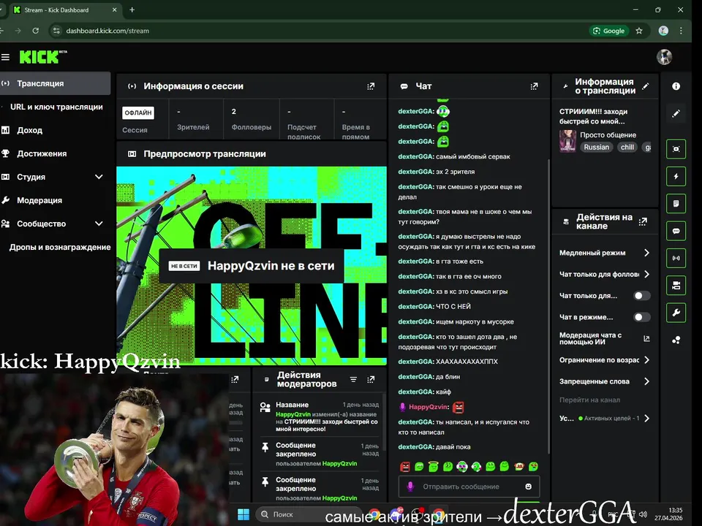
Task: Click the info icon in right sidebar
Action: [x=676, y=86]
